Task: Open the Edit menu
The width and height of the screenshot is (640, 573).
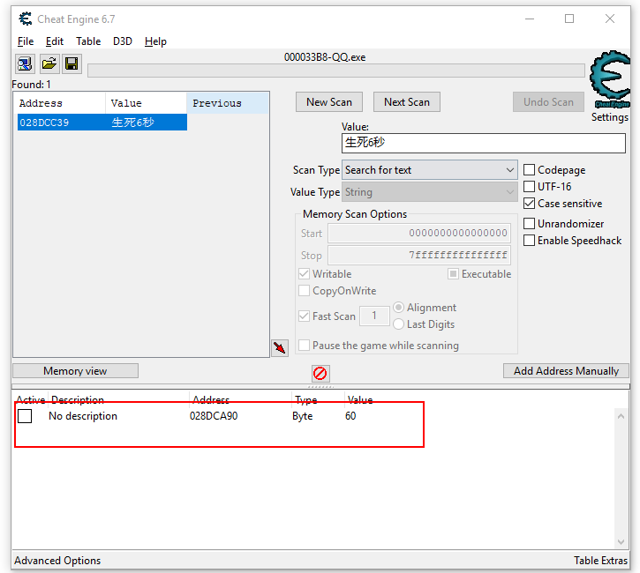Action: [54, 41]
